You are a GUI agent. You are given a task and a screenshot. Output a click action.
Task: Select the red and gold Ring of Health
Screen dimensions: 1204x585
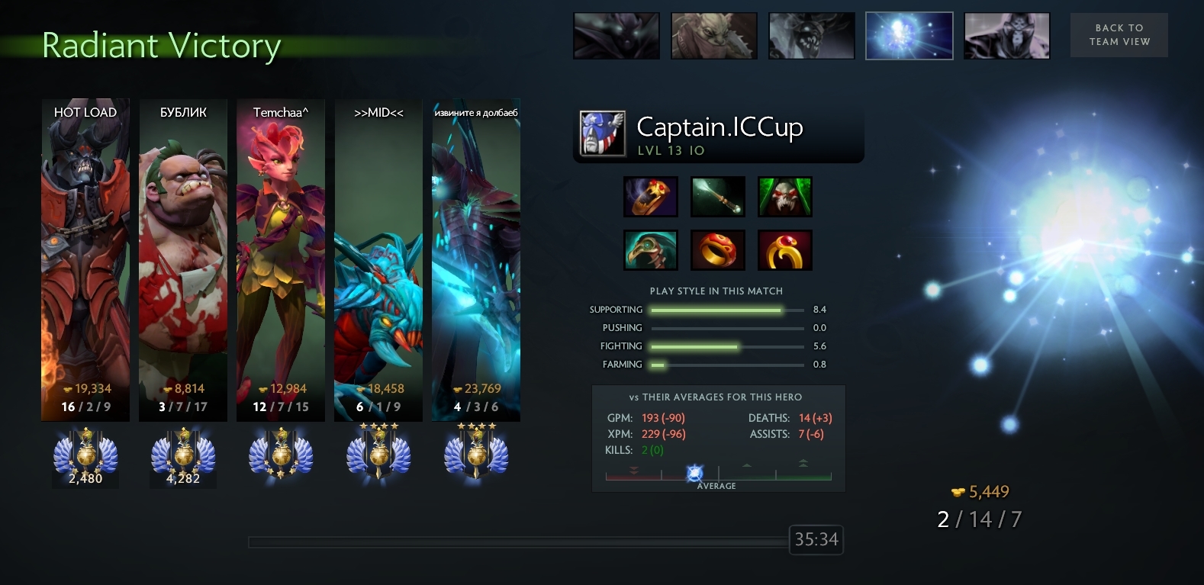click(x=717, y=250)
